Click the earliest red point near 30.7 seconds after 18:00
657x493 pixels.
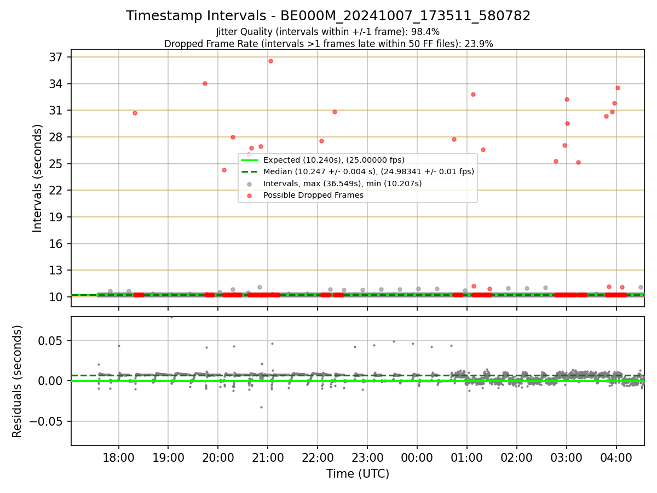[x=135, y=113]
